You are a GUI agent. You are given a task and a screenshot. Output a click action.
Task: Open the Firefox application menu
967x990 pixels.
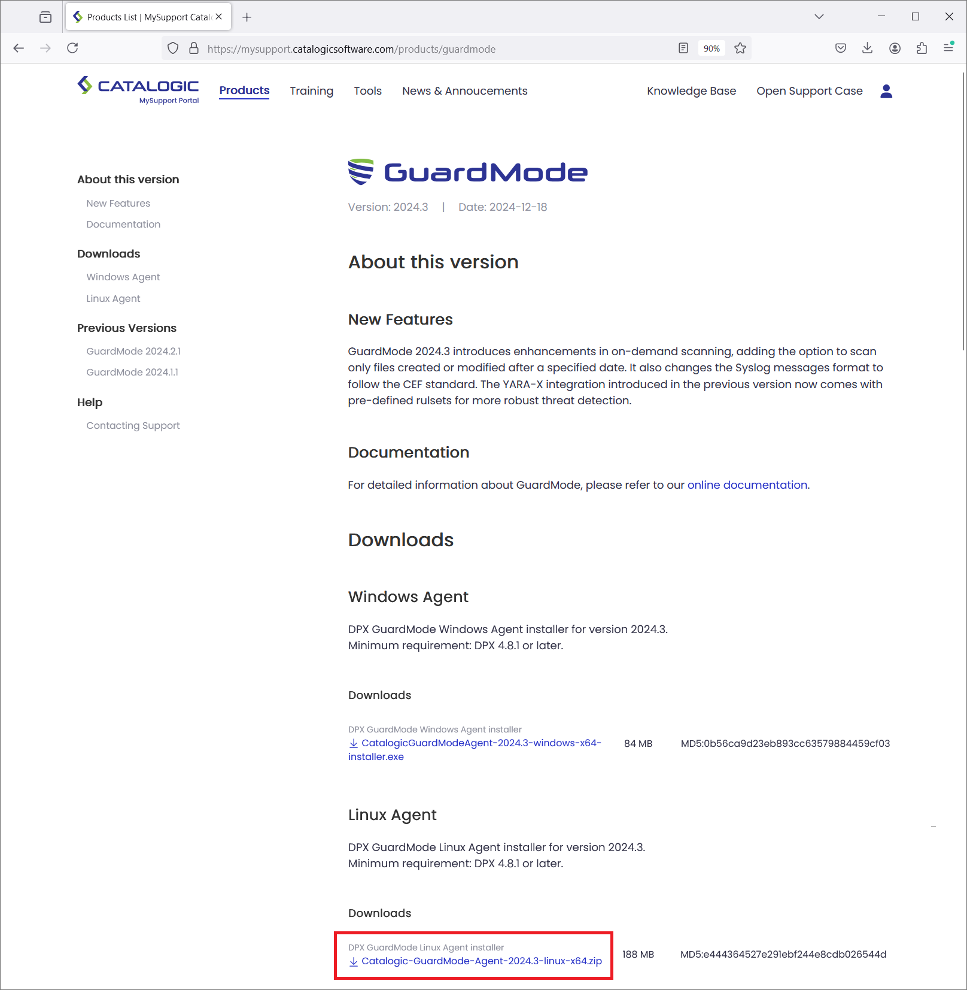point(948,49)
